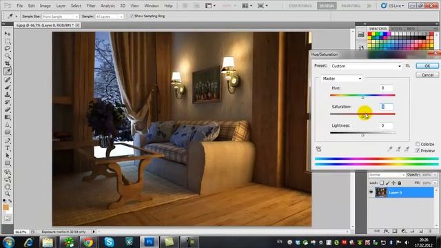This screenshot has height=248, width=441.
Task: Uncheck the Preview checkbox
Action: [x=418, y=151]
